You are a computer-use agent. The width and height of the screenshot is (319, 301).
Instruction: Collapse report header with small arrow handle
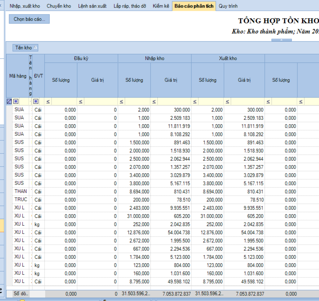click(x=281, y=40)
